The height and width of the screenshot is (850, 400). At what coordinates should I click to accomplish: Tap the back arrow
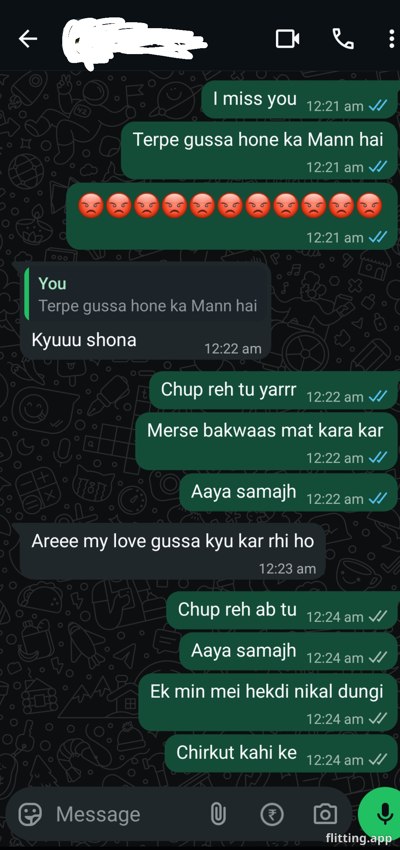[28, 39]
